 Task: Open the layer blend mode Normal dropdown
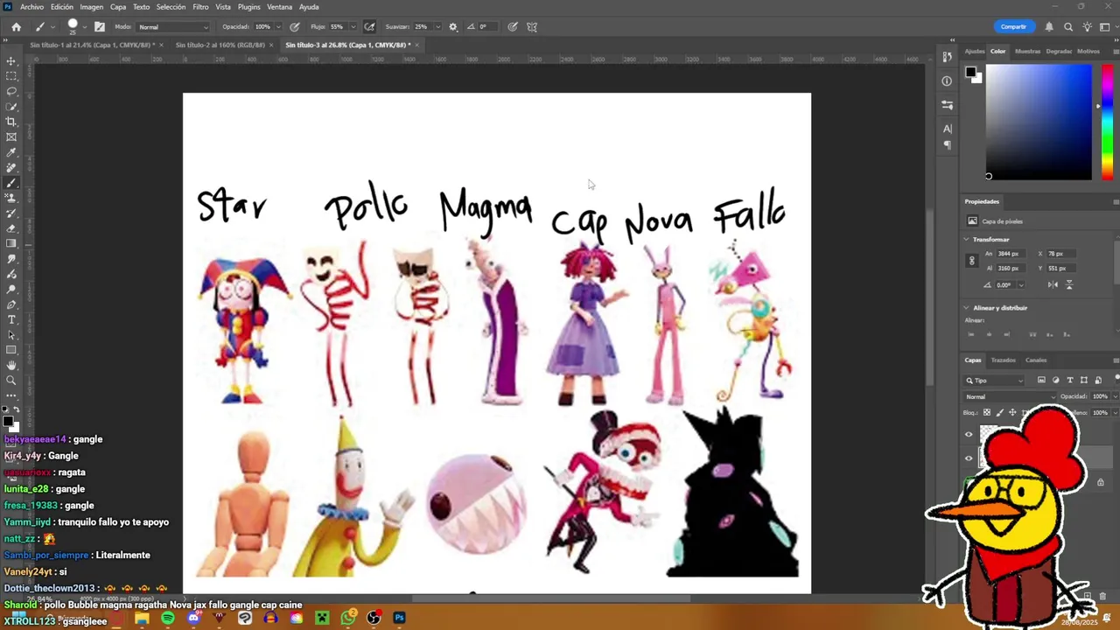click(1011, 396)
